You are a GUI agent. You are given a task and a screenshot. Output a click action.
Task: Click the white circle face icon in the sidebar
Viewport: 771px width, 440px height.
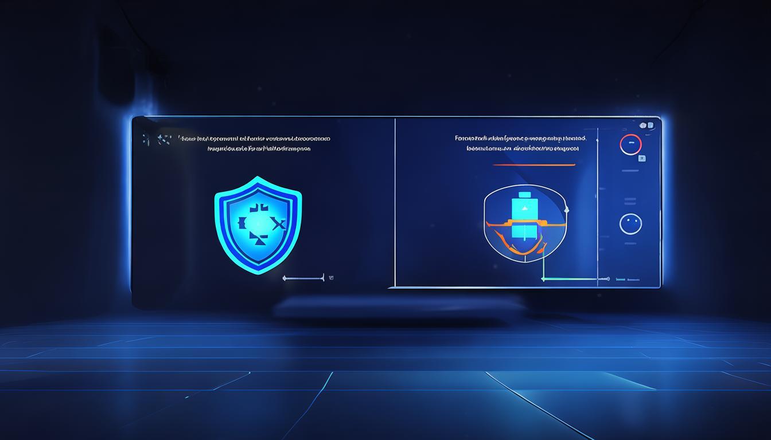[630, 224]
